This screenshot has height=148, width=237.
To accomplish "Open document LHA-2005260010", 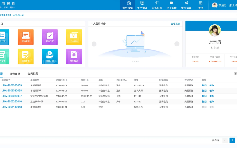I will click(12, 102).
